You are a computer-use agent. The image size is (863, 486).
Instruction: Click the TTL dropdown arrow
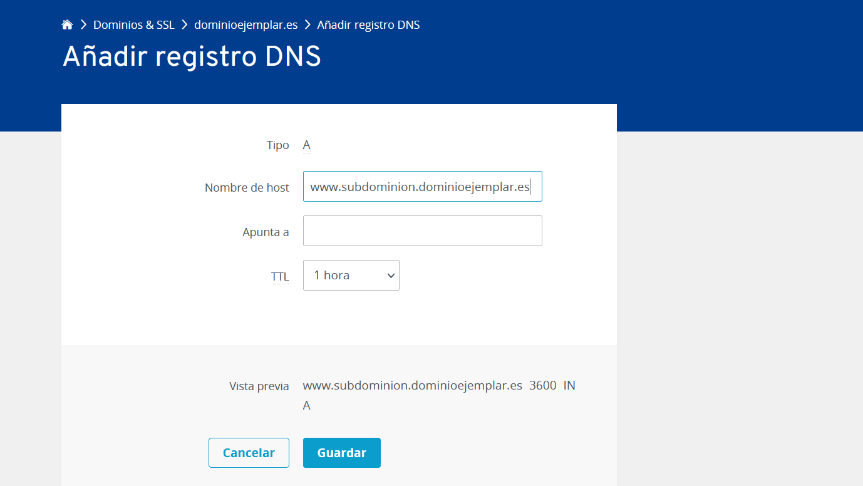(x=391, y=276)
